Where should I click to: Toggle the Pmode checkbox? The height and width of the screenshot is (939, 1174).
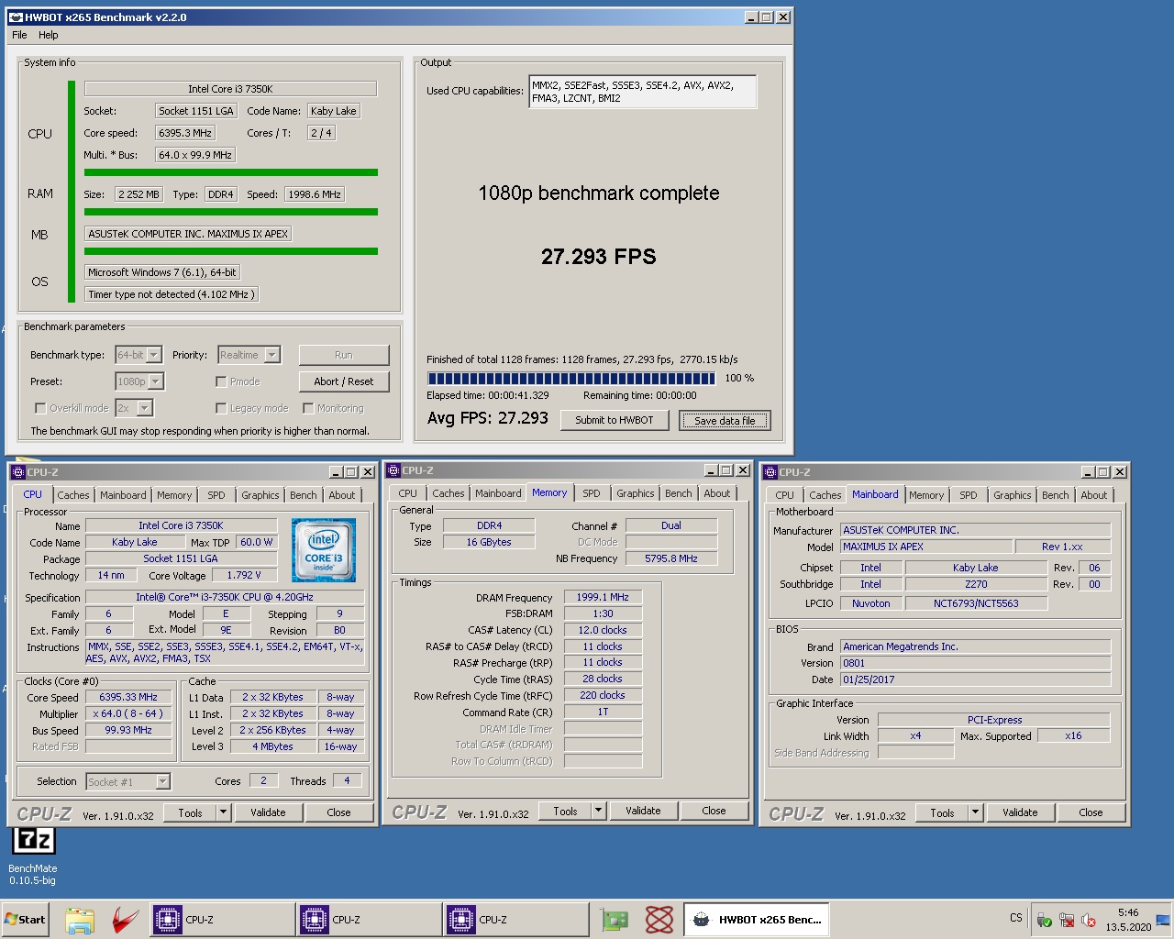coord(221,381)
